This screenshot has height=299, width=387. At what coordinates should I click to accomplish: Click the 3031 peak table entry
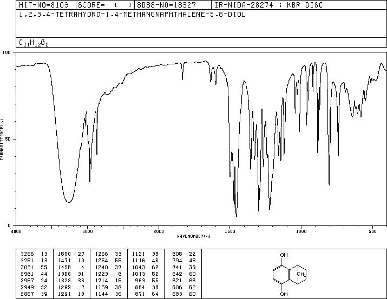[x=34, y=267]
